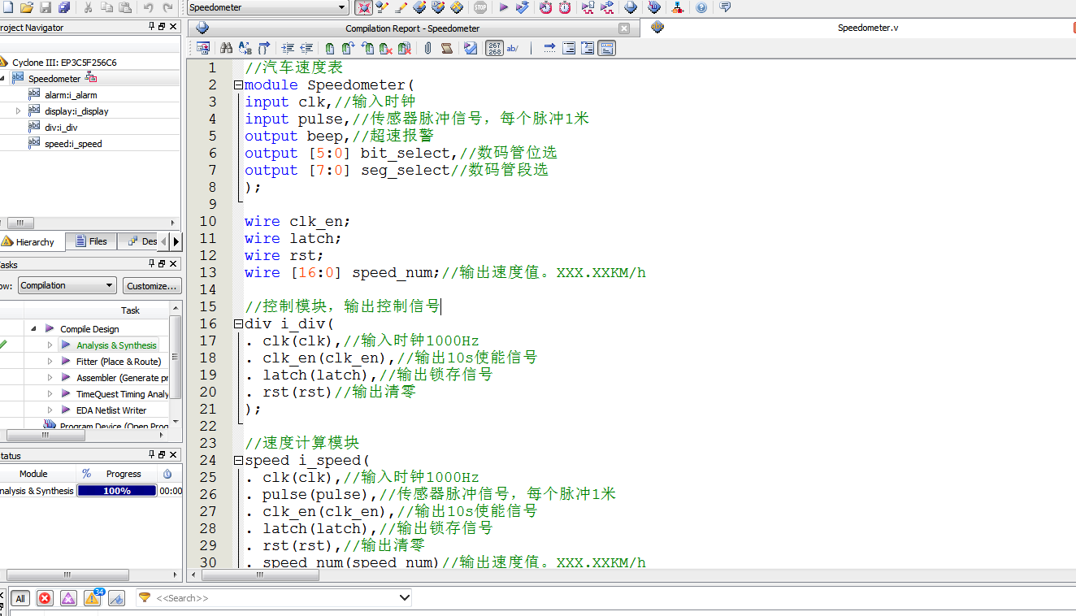Toggle warning messages filter with 34 badge
Viewport: 1076px width, 616px height.
point(93,598)
